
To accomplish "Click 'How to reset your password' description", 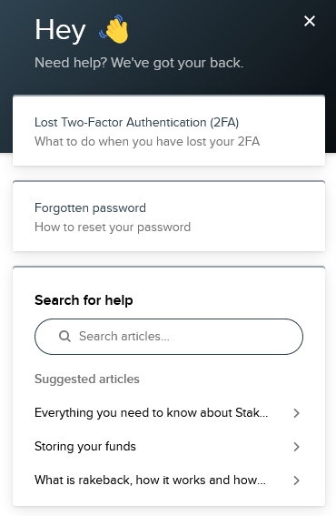I will pos(113,228).
